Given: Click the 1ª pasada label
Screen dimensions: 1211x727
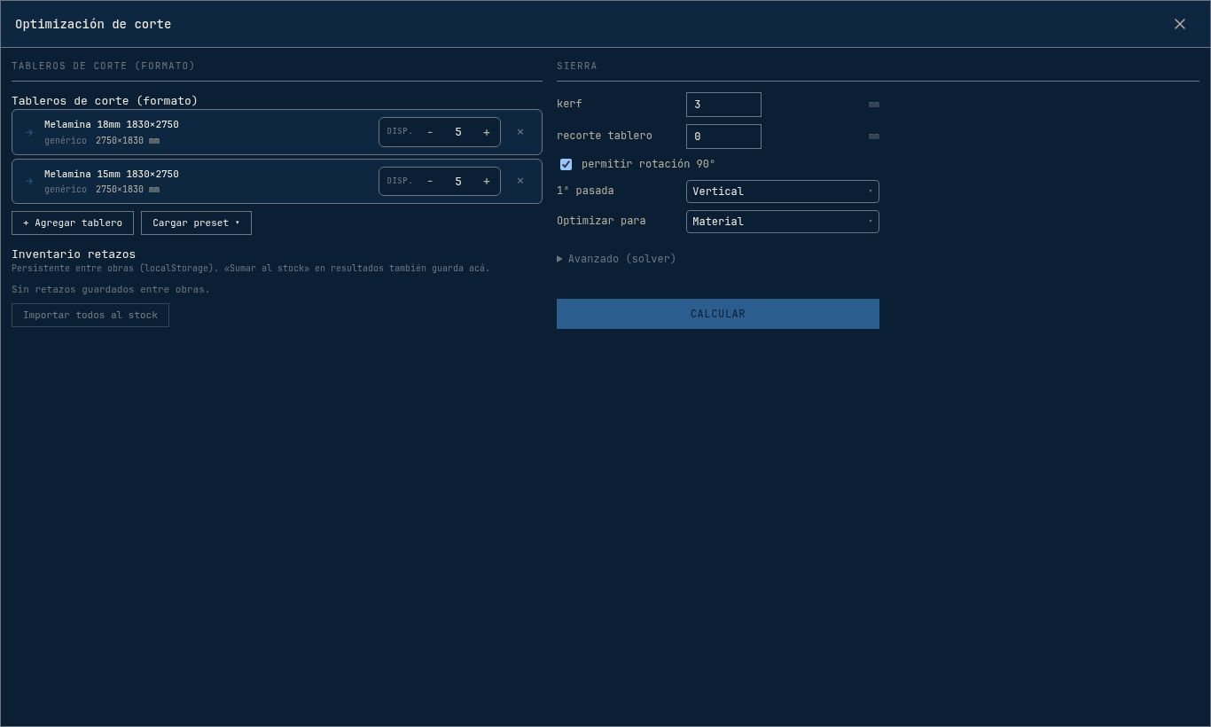Looking at the screenshot, I should (x=585, y=191).
